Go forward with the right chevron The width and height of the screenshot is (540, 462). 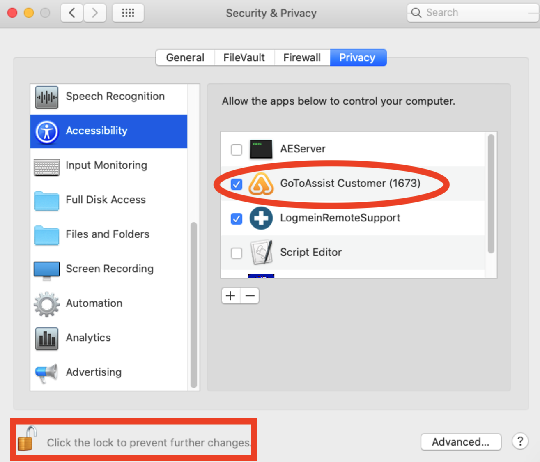[x=95, y=13]
